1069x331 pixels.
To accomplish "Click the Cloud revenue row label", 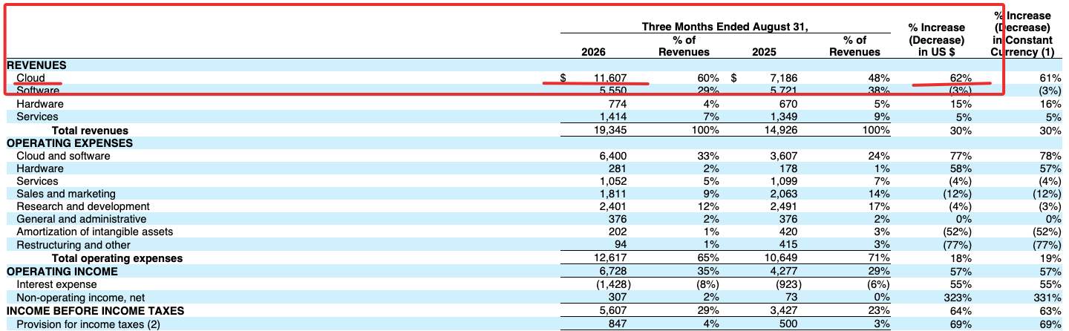I will tap(30, 78).
